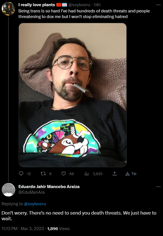Open the profile picture of I really love plants
Viewport: 163px width, 236px height.
(8, 9)
